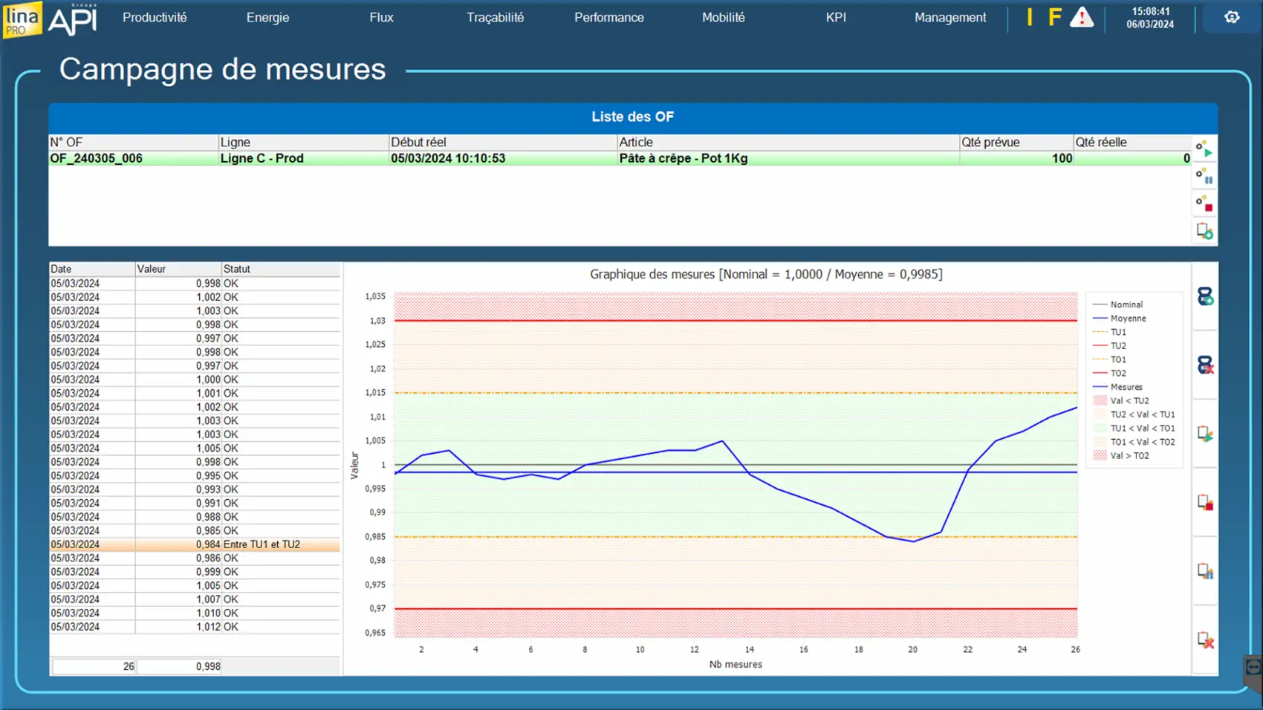Click the delete measure weight icon
Viewport: 1263px width, 710px height.
(x=1205, y=365)
